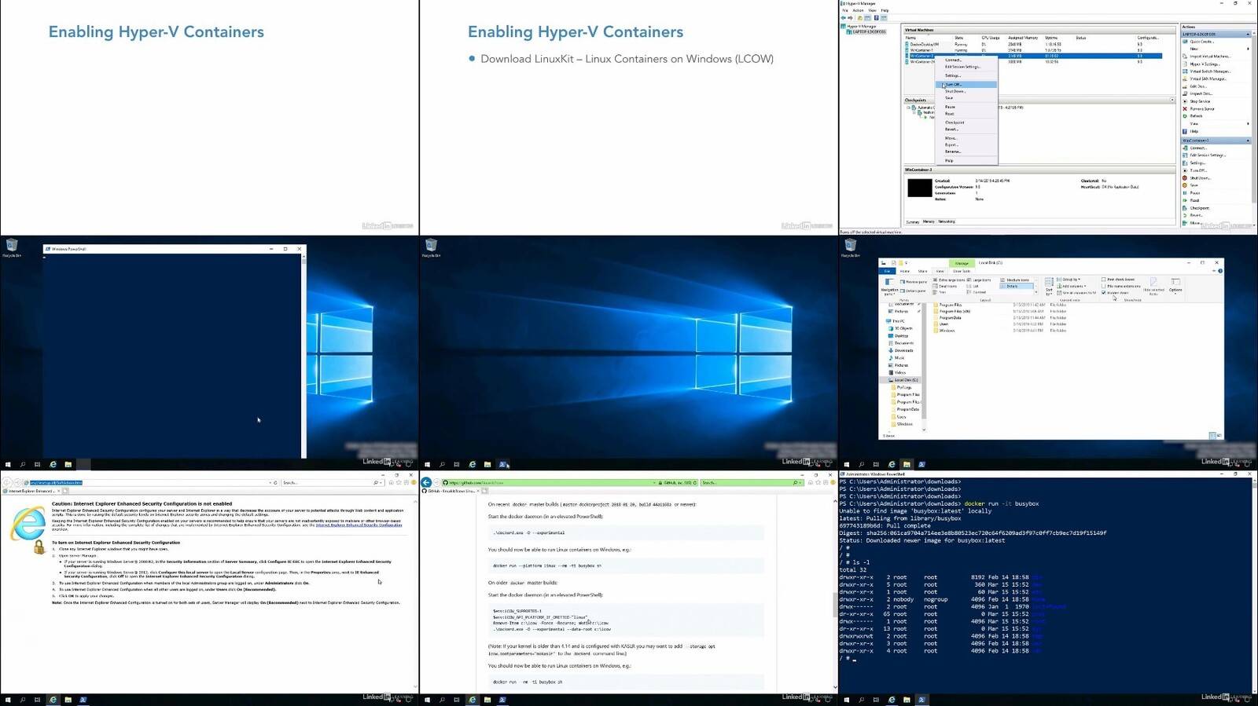The width and height of the screenshot is (1258, 706).
Task: Open Sort by dropdown in Explorer ribbon
Action: [x=1049, y=287]
